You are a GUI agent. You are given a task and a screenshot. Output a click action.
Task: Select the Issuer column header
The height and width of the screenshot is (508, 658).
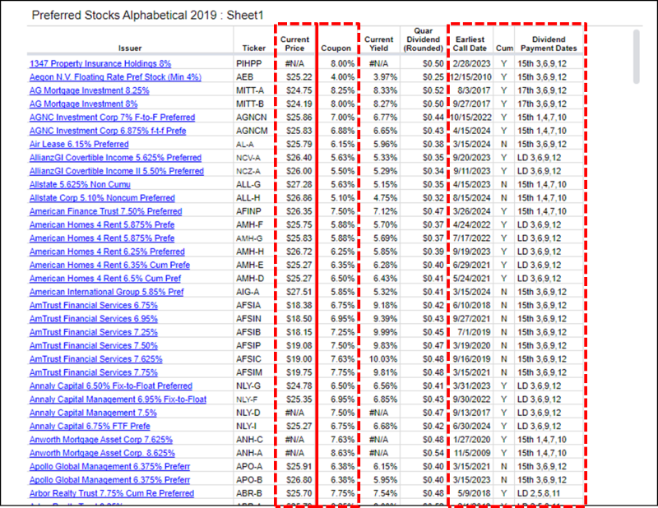130,48
